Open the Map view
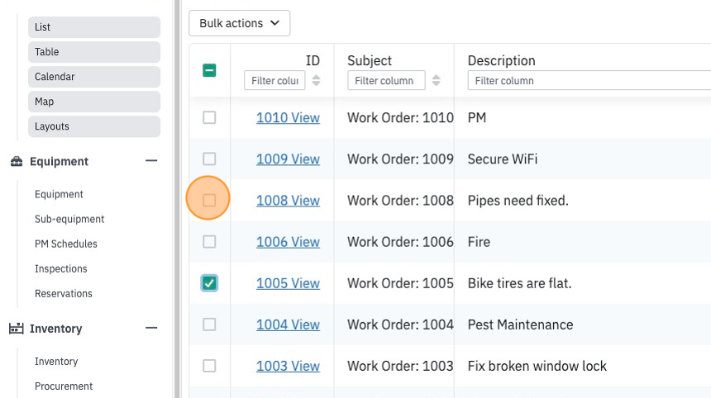711x398 pixels. pos(94,102)
